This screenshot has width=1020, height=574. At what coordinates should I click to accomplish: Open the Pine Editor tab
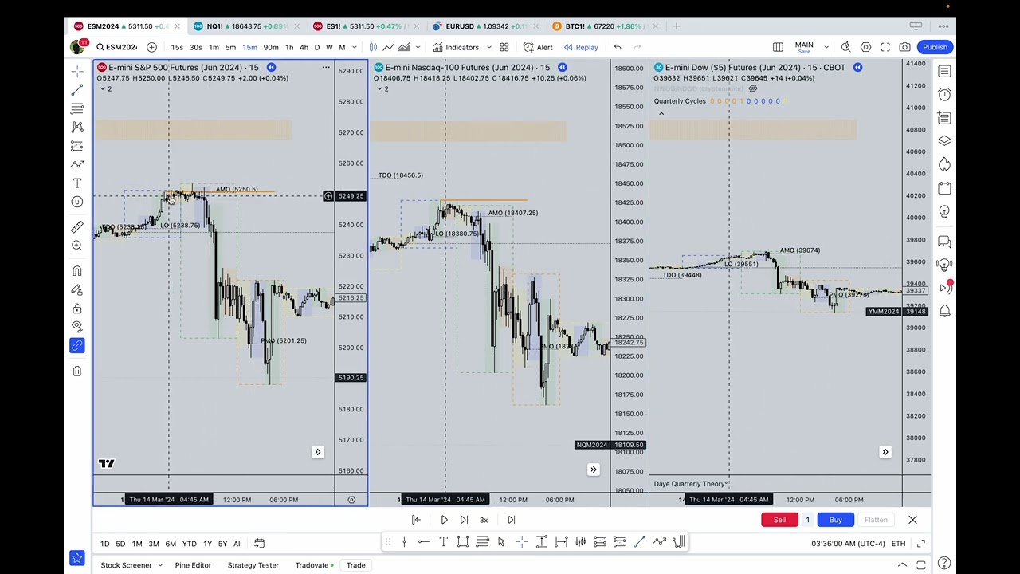tap(193, 565)
